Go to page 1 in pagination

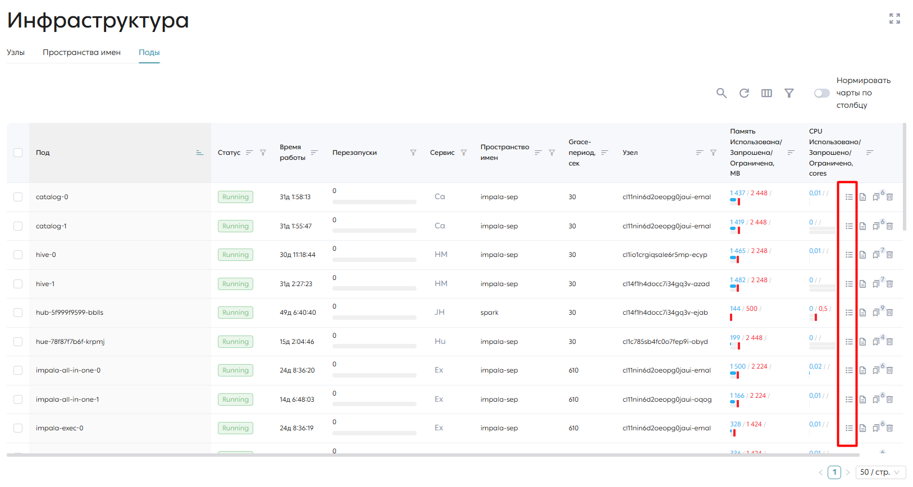tap(834, 472)
